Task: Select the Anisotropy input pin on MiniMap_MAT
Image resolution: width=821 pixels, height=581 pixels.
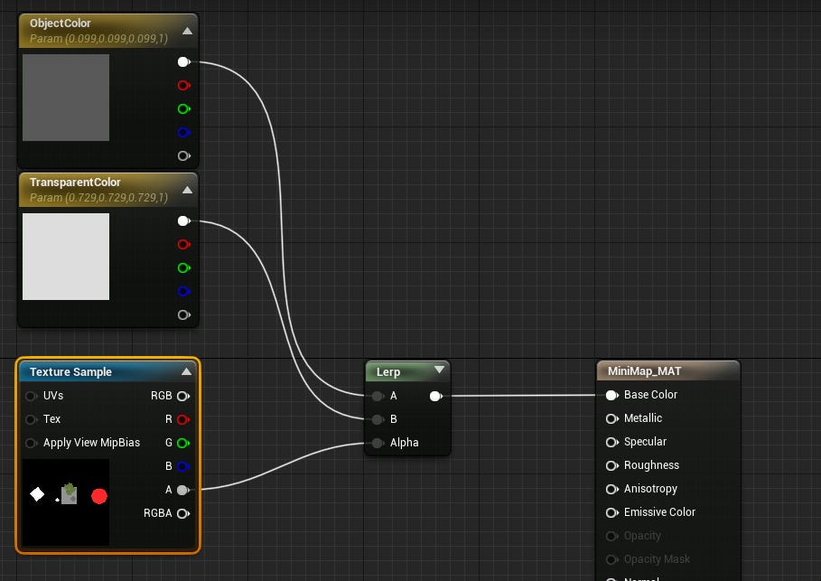Action: click(611, 489)
